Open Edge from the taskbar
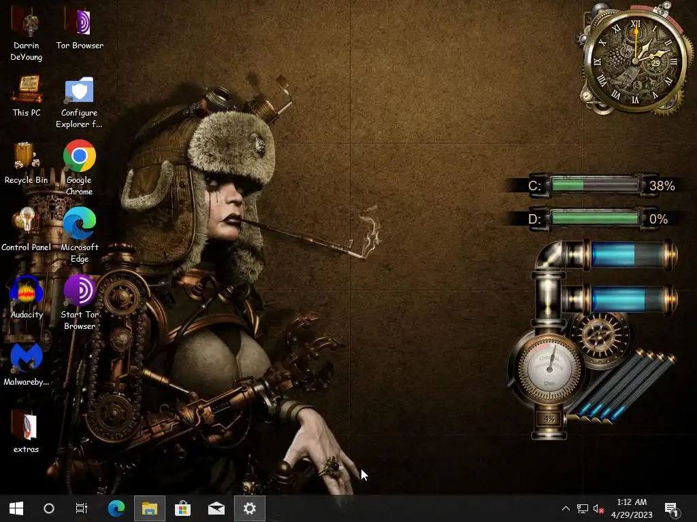This screenshot has width=697, height=522. 116,508
